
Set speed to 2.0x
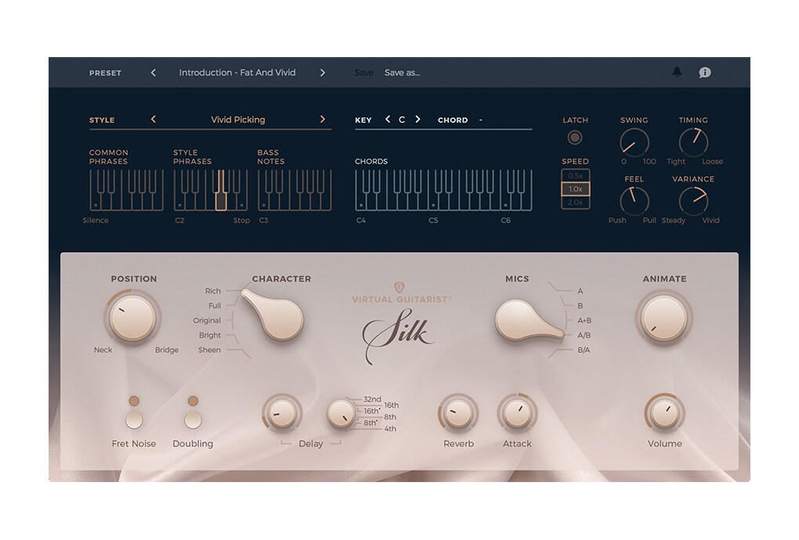[x=575, y=202]
